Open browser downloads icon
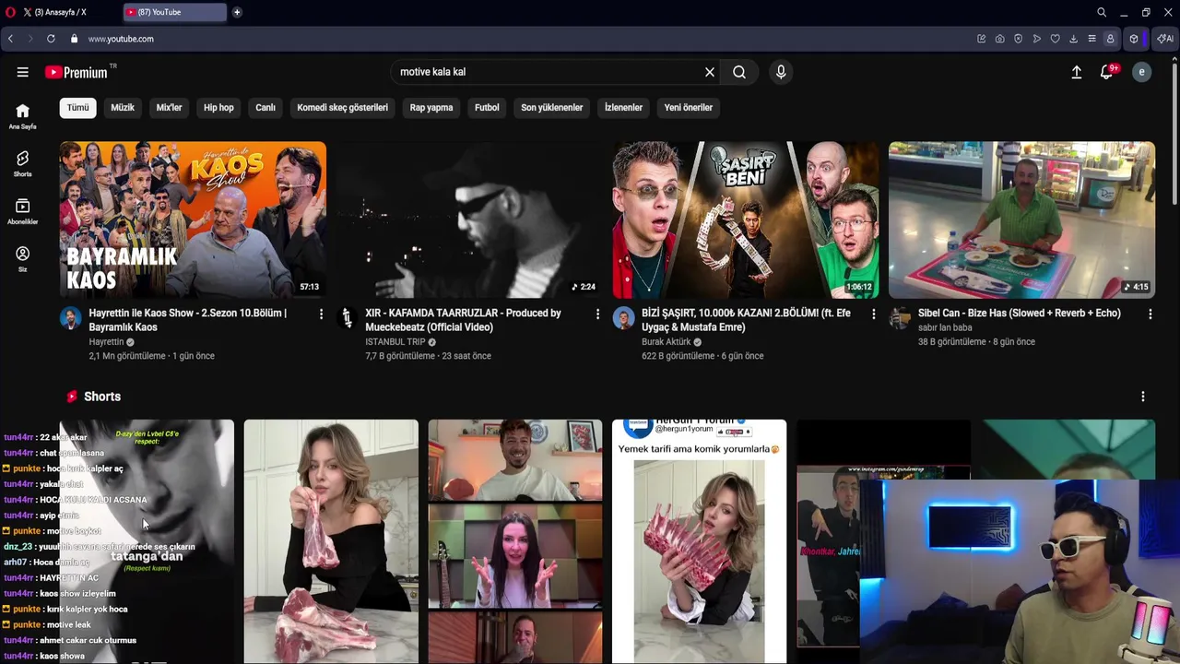This screenshot has width=1180, height=664. click(x=1073, y=39)
